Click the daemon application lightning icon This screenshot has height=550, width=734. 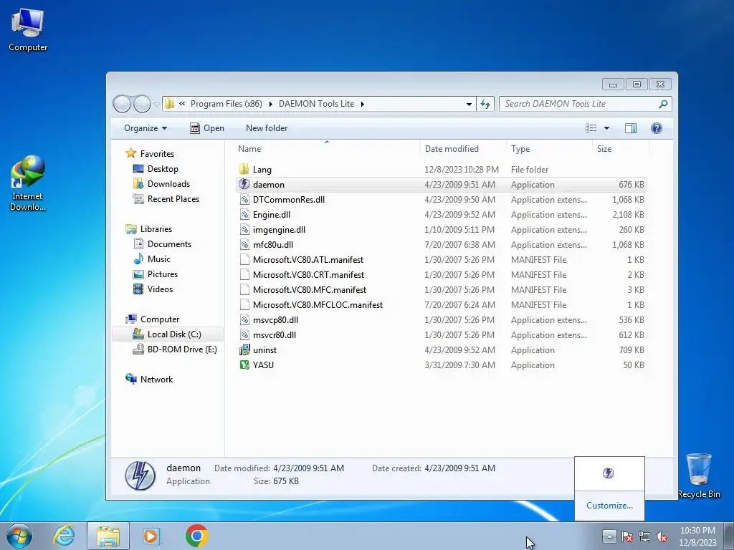(244, 184)
